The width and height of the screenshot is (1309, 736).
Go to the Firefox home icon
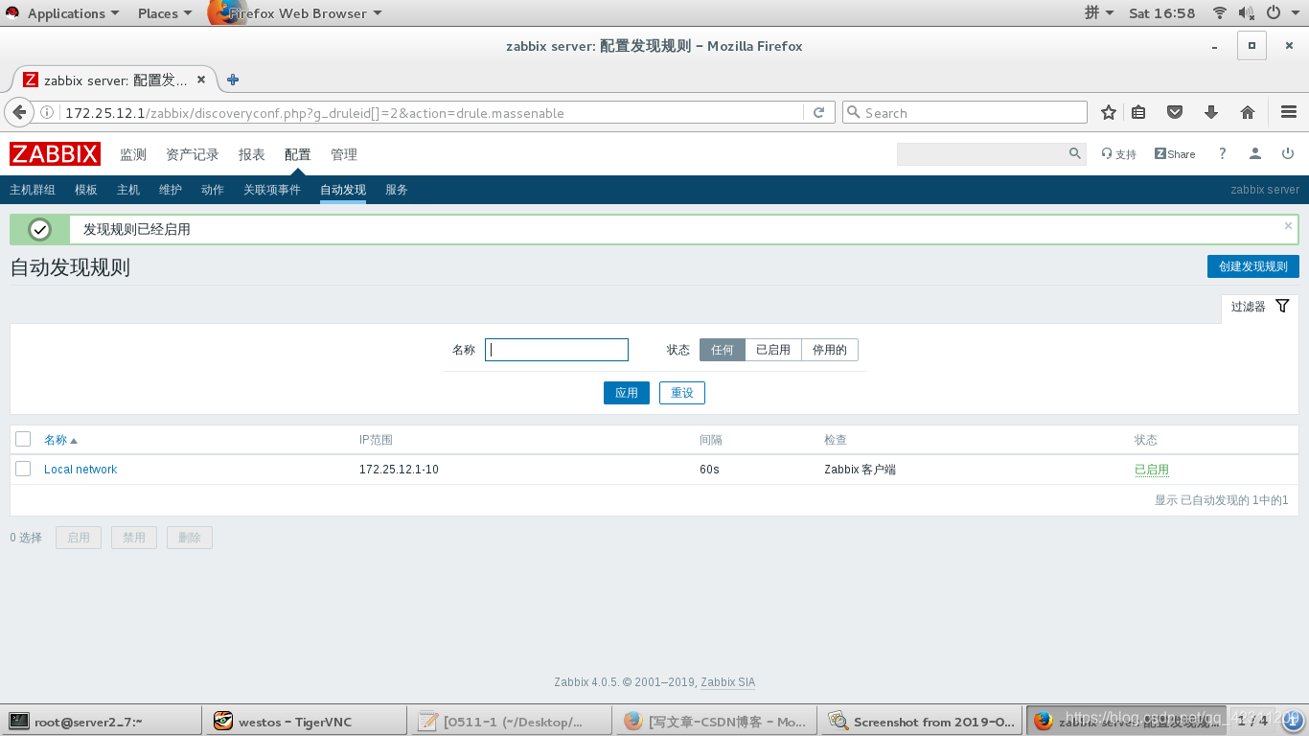(x=1248, y=112)
